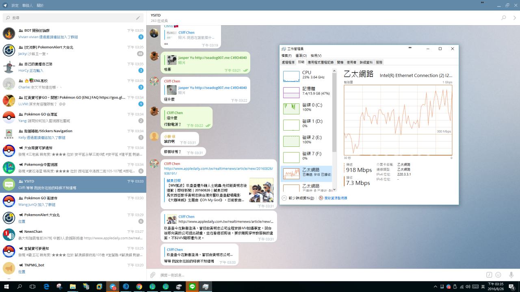The width and height of the screenshot is (520, 292).
Task: Switch to the 服務 tab in Task Manager
Action: tap(379, 62)
